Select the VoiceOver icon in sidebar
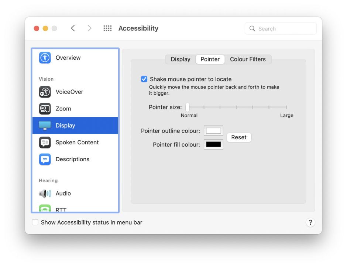This screenshot has width=347, height=267. (x=45, y=92)
